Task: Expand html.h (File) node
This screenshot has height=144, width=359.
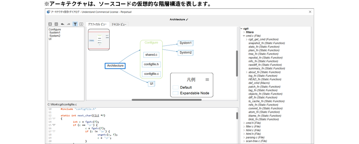Action: coord(244,134)
